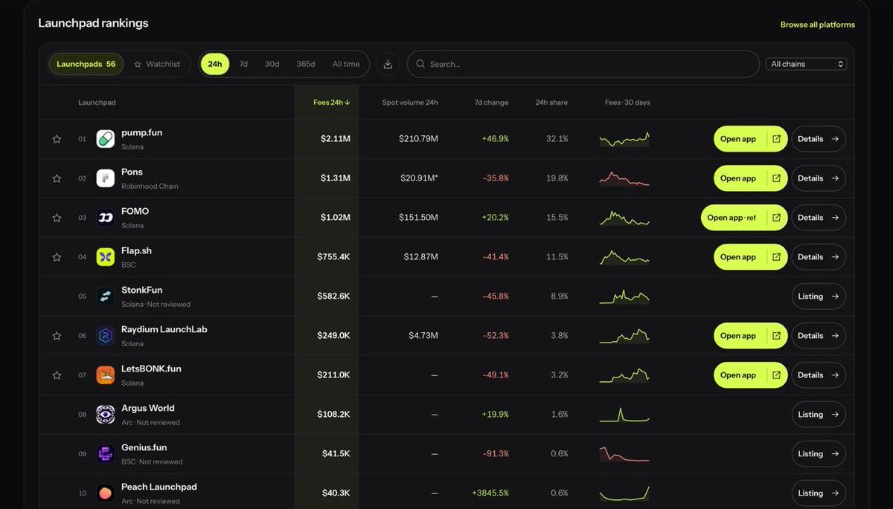Image resolution: width=893 pixels, height=509 pixels.
Task: Focus the Search input field
Action: pos(583,64)
